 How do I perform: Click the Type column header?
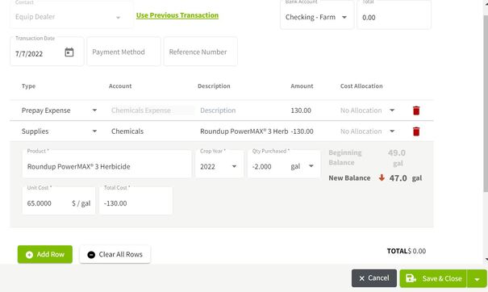coord(28,86)
